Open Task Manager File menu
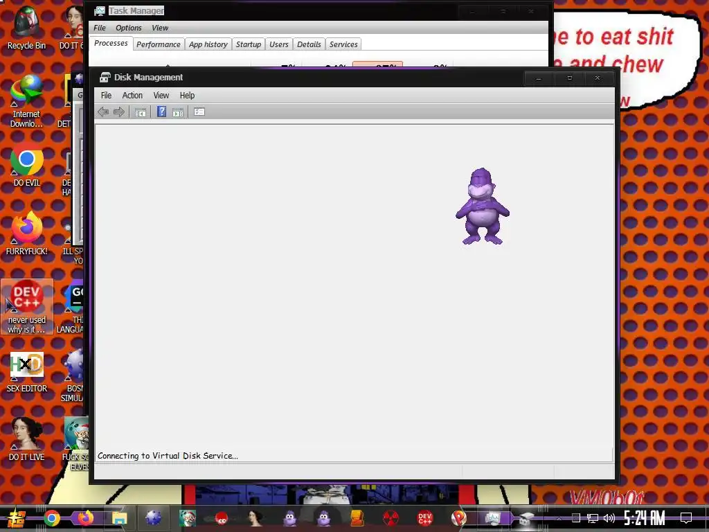The image size is (709, 532). coord(100,28)
